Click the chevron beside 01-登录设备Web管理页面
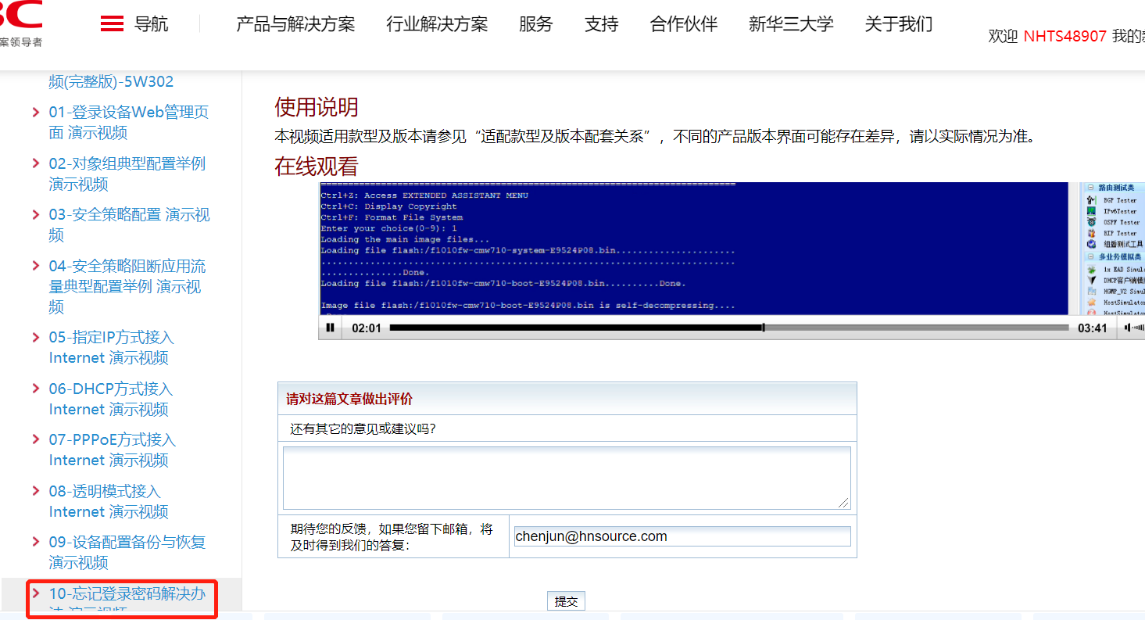1145x620 pixels. [36, 113]
